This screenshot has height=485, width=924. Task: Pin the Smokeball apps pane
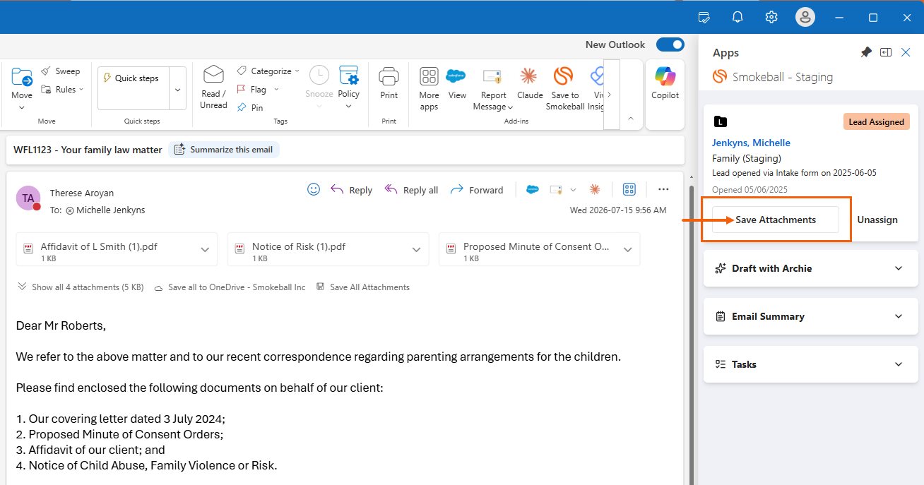tap(866, 52)
